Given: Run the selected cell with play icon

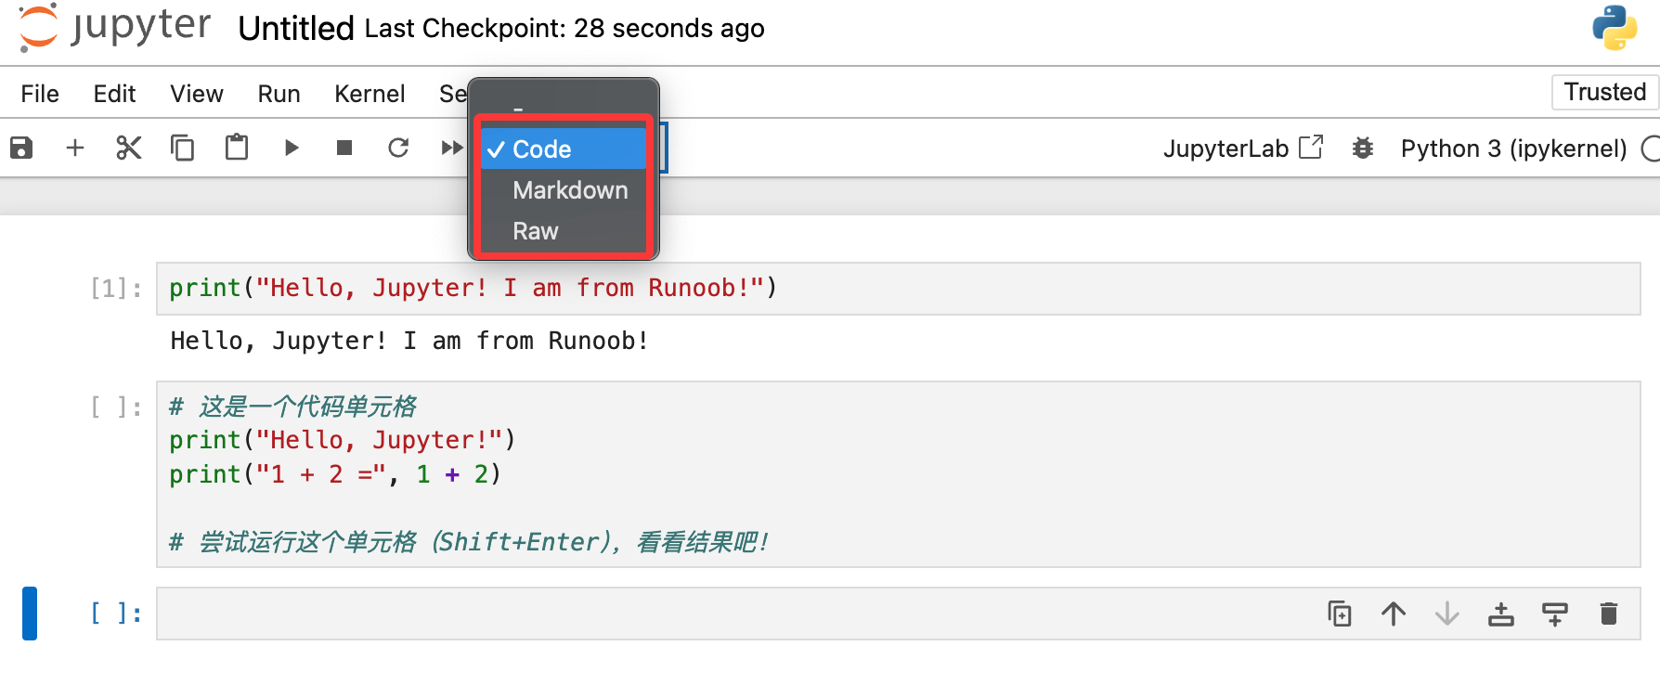Looking at the screenshot, I should point(291,148).
